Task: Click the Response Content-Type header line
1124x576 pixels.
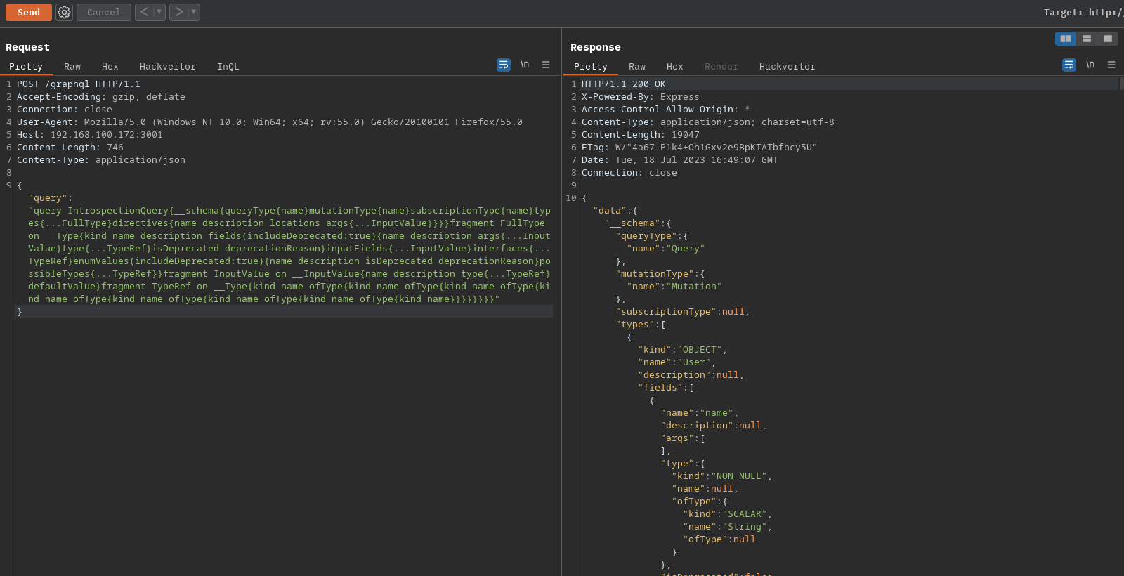Action: point(708,122)
